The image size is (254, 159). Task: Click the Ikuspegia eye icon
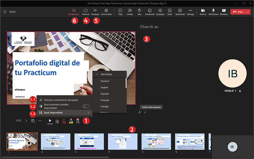click(x=95, y=10)
